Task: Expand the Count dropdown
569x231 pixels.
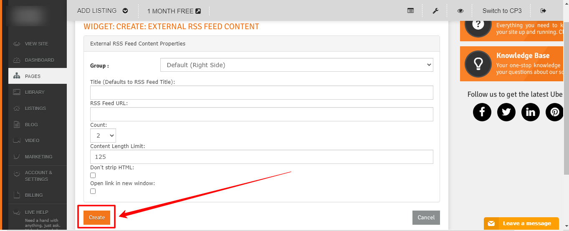Action: (x=103, y=136)
